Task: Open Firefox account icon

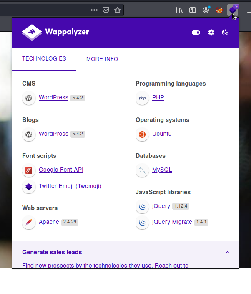Action: pos(206,10)
